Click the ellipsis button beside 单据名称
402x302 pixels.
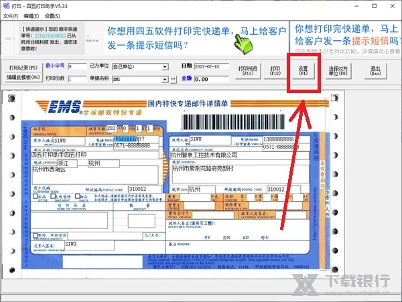pos(174,80)
